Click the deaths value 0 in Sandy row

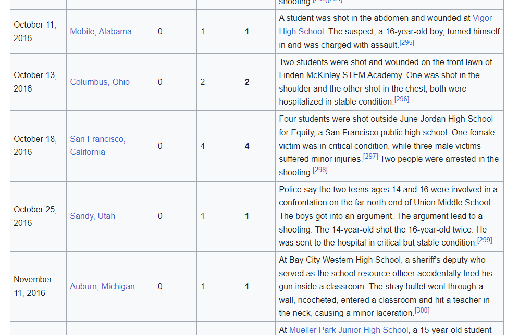160,216
